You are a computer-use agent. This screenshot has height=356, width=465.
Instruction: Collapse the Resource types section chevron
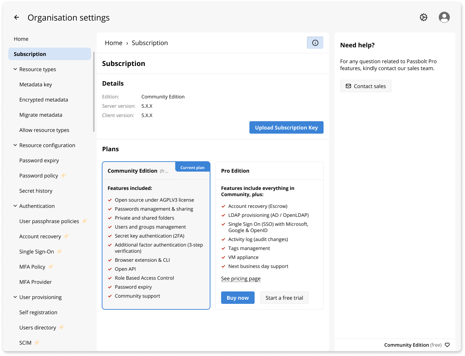(15, 69)
